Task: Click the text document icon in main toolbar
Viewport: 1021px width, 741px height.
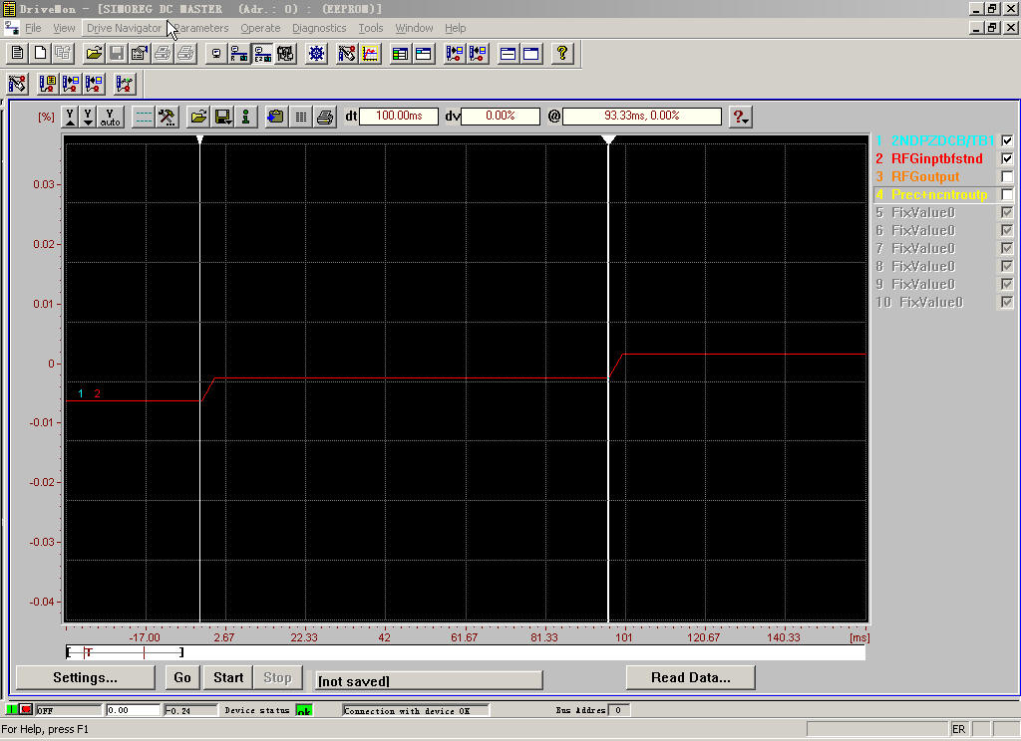Action: (18, 54)
